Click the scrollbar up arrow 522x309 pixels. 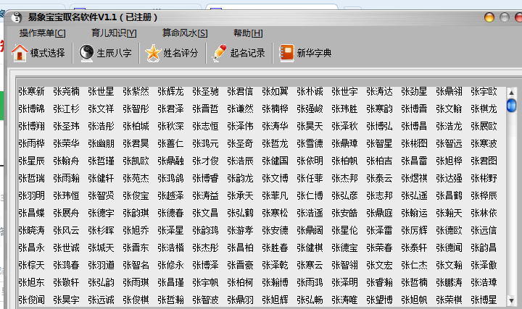click(511, 93)
